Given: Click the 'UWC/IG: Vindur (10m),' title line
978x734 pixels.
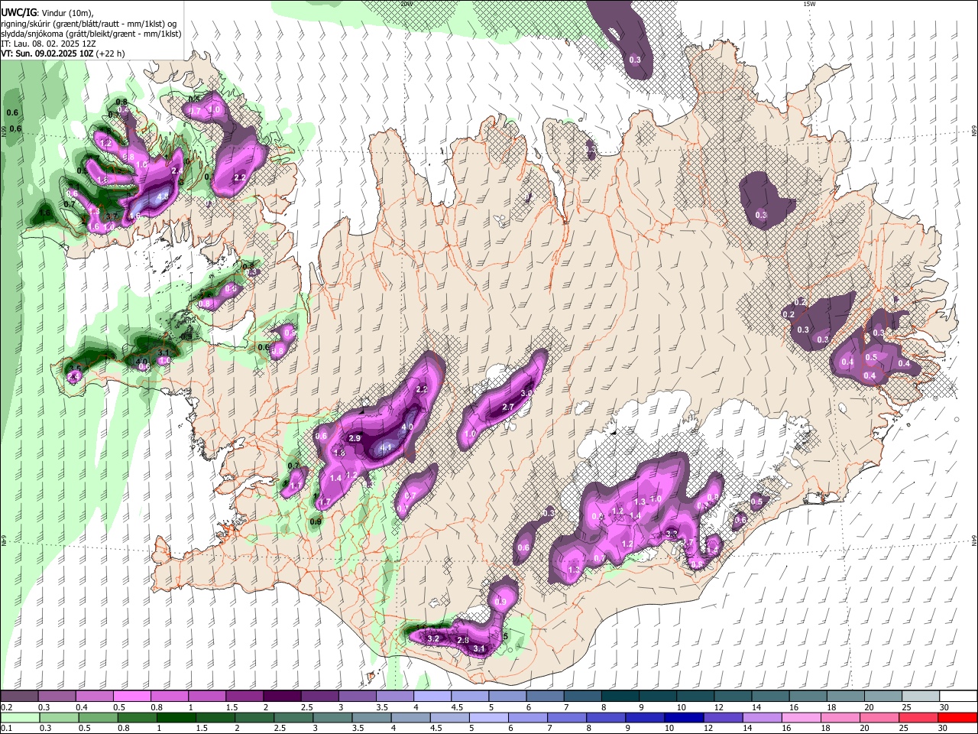Looking at the screenshot, I should coord(47,13).
